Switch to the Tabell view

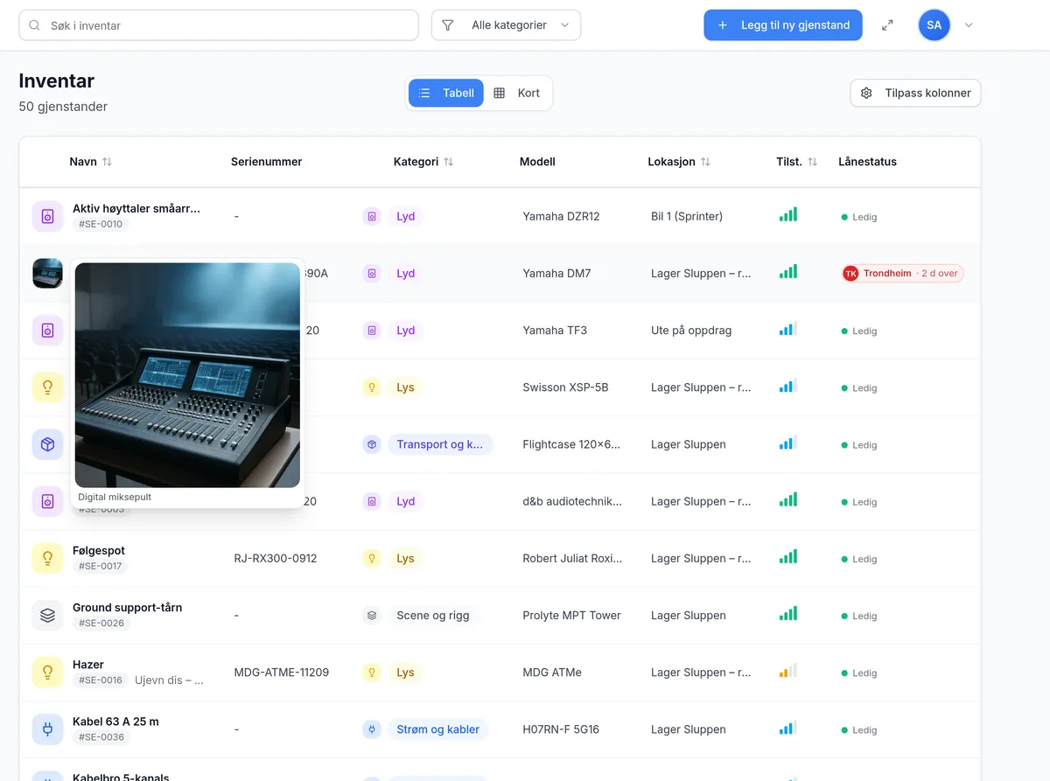(x=446, y=93)
